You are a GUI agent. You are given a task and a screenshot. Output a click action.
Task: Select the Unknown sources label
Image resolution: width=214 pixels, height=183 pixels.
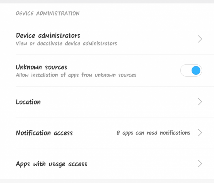tap(42, 67)
